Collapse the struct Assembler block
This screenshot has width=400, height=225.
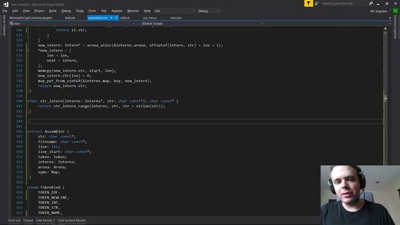[27, 132]
